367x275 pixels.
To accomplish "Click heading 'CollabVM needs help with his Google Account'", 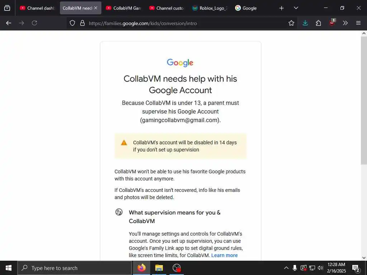I will coord(180,85).
